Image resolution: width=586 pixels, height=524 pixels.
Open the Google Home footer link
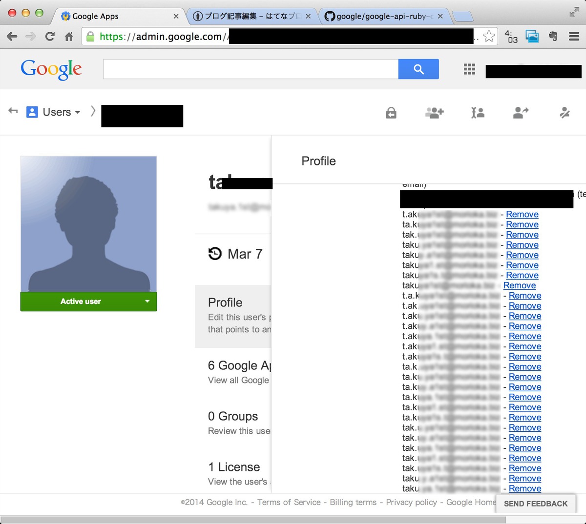click(x=471, y=502)
